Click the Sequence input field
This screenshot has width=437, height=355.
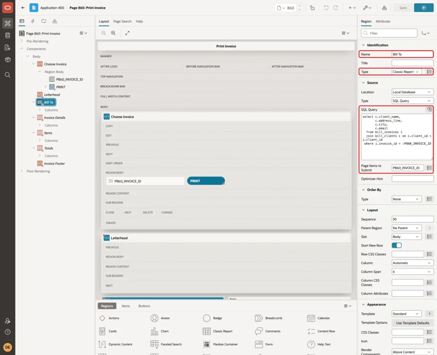click(x=413, y=219)
